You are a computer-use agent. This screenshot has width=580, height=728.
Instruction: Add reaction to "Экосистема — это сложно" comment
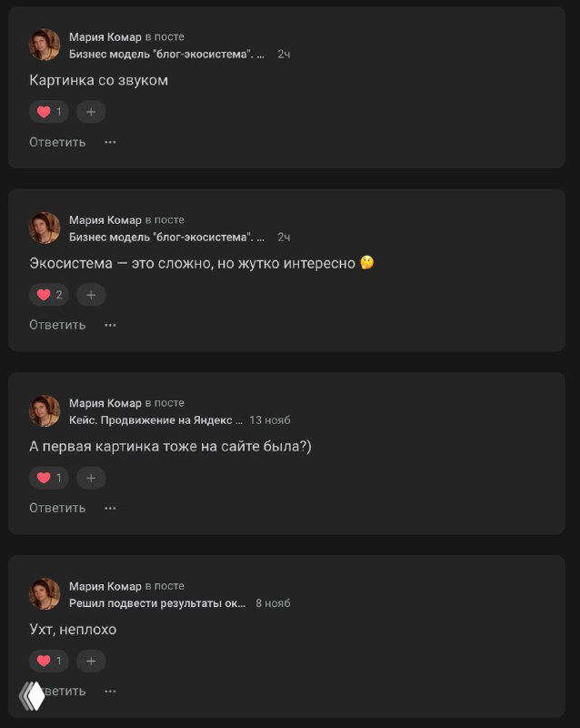point(91,295)
